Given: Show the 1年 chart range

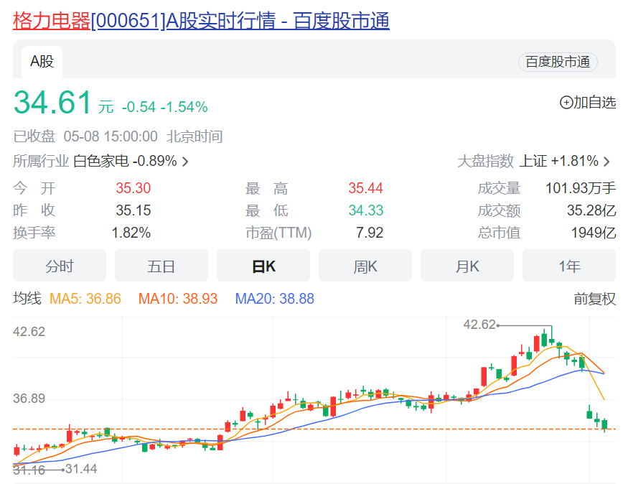Looking at the screenshot, I should 569,266.
